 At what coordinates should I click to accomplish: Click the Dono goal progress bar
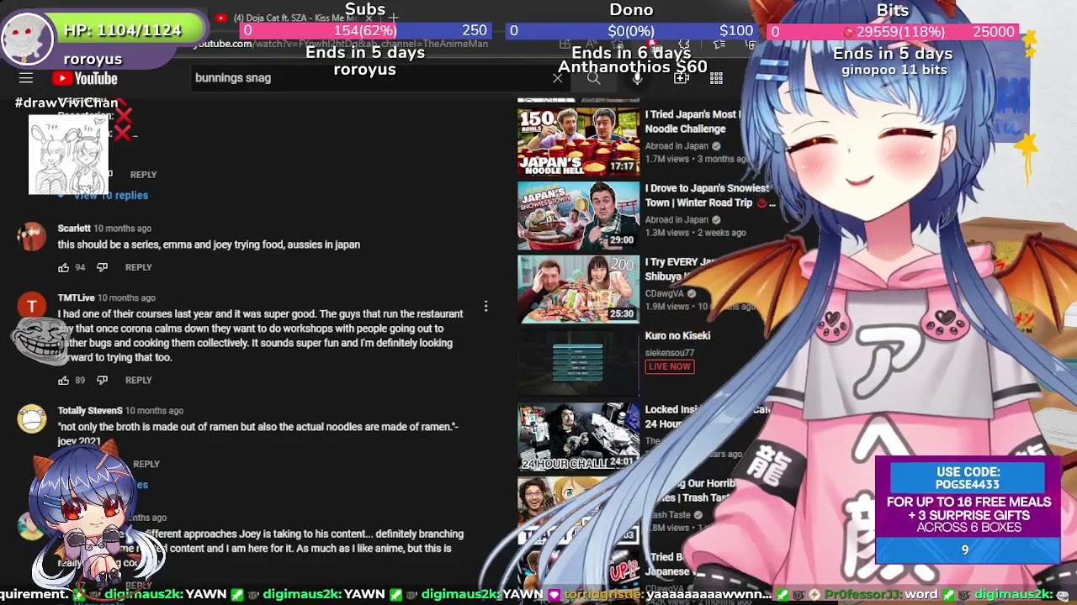point(631,30)
